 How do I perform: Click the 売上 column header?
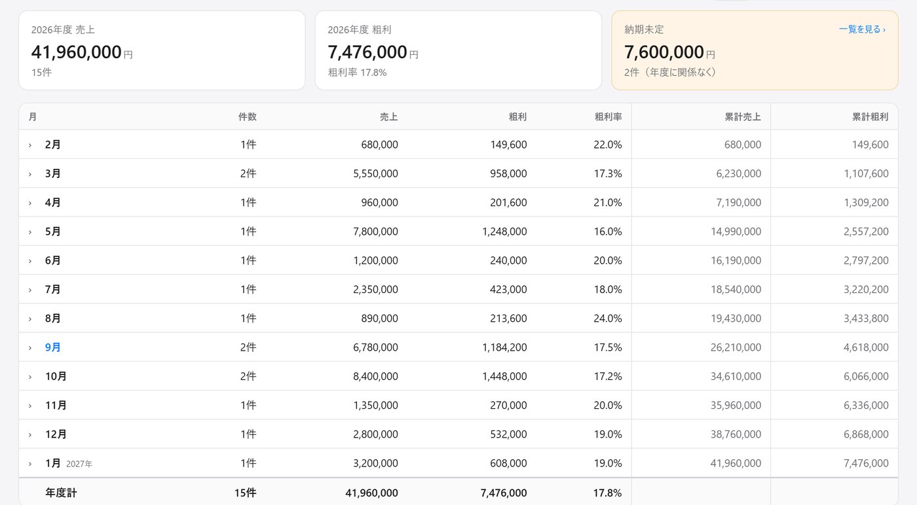pos(389,116)
